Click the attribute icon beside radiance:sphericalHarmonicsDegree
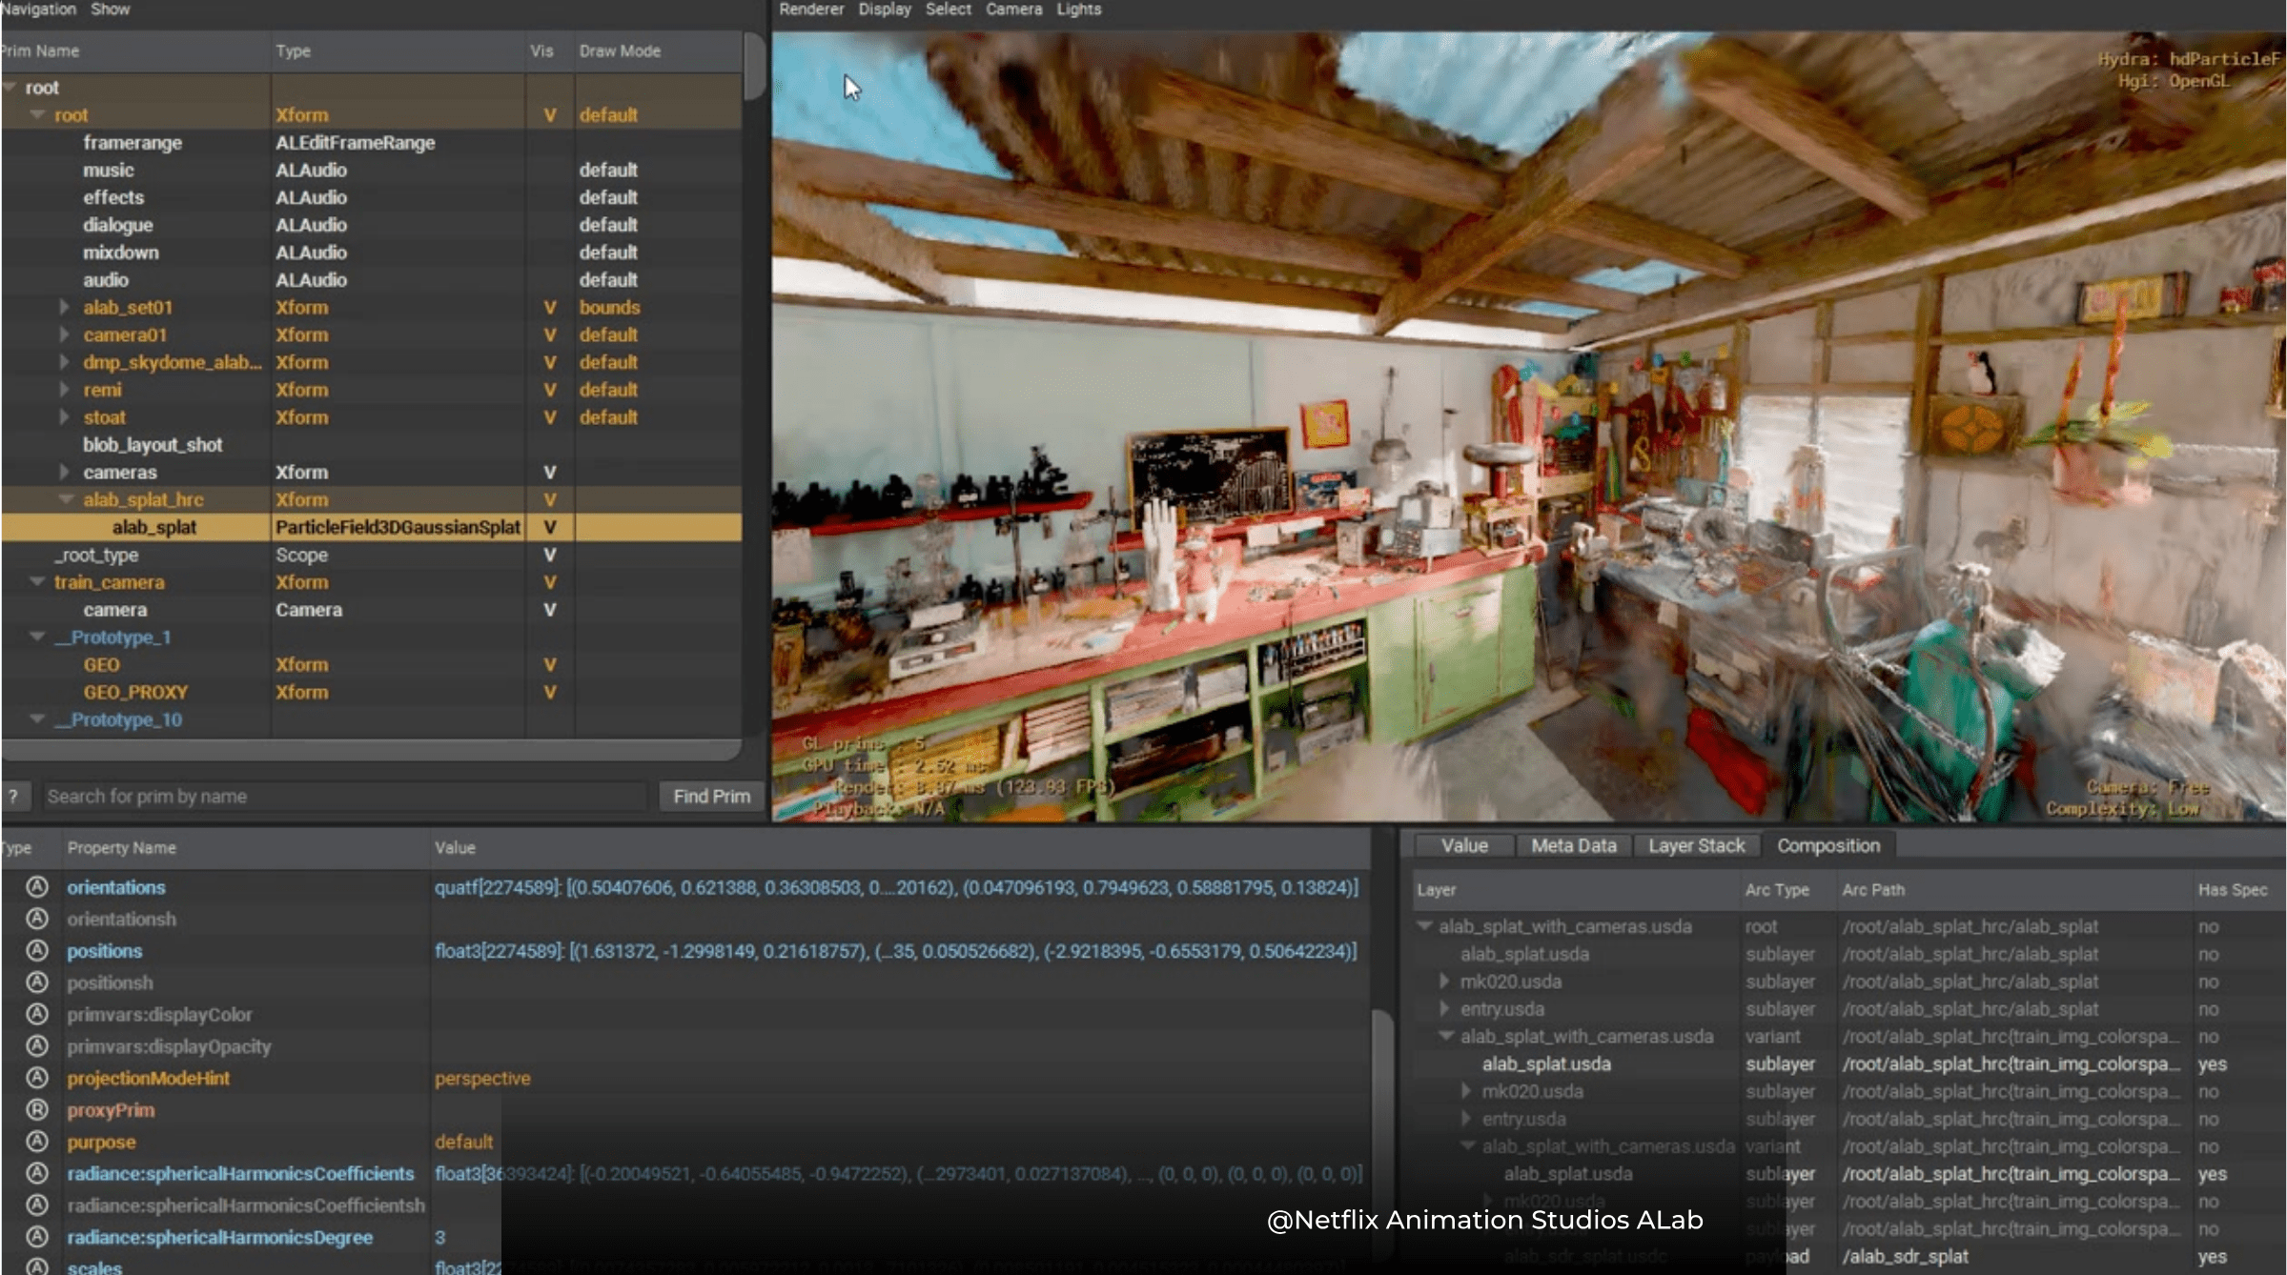The image size is (2287, 1275). [36, 1237]
